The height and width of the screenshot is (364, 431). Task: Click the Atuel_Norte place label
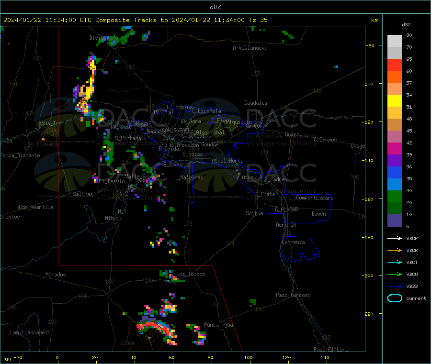227,161
